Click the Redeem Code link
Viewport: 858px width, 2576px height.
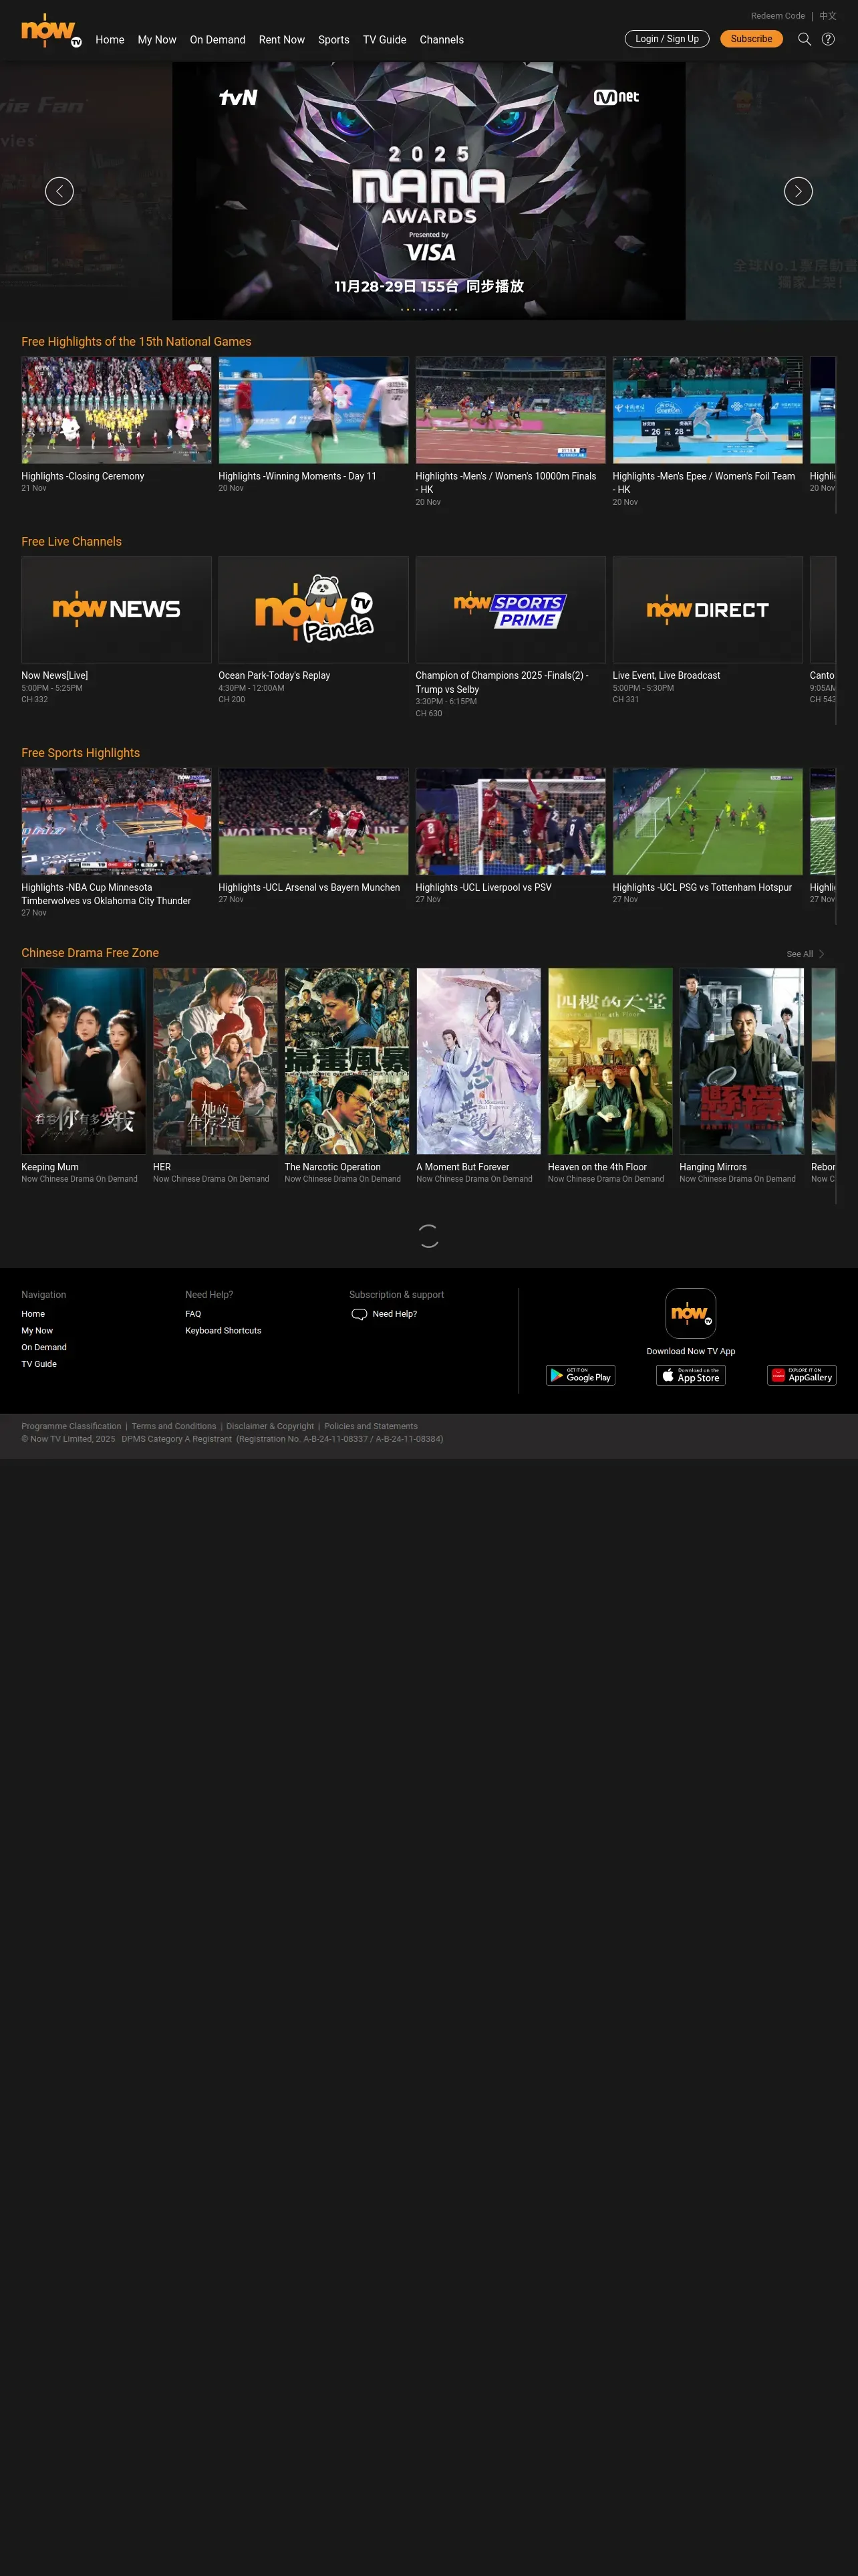tap(778, 16)
